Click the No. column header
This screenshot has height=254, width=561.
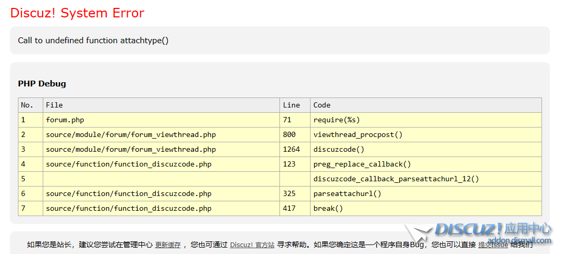(31, 105)
